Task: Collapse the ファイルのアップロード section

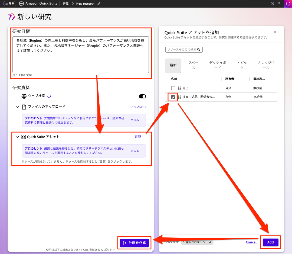Action: click(x=17, y=107)
